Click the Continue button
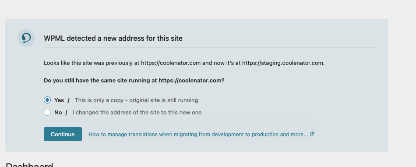This screenshot has width=416, height=167. coord(63,134)
